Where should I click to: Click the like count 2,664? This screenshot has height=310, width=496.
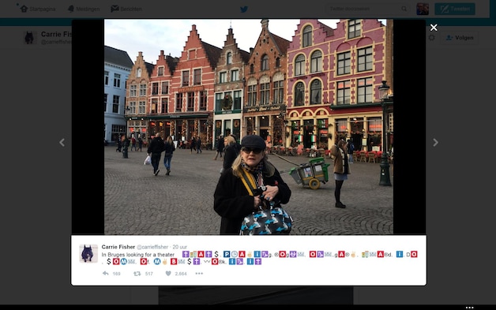tap(181, 274)
